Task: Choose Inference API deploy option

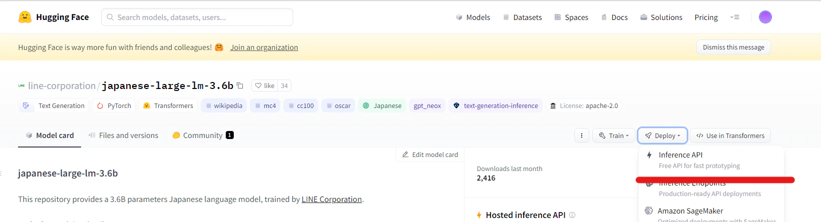Action: 711,160
